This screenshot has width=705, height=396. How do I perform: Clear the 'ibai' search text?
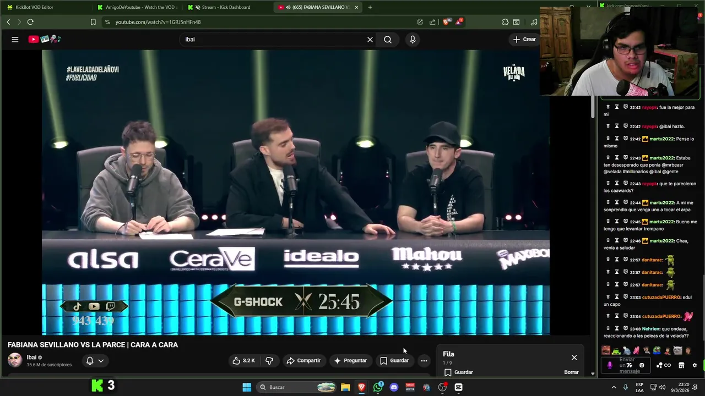coord(370,40)
